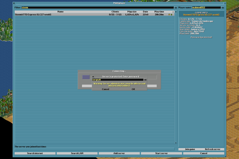
Task: Focus the Player name input field
Action: coord(207,7)
